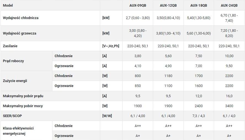The image size is (245, 140).
Task: Click the 2,7 (0,60 - 3,80) cell
Action: coord(138,18)
